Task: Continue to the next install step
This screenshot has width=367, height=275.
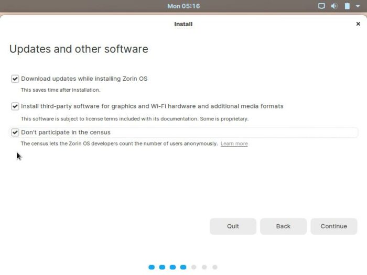Action: (334, 226)
